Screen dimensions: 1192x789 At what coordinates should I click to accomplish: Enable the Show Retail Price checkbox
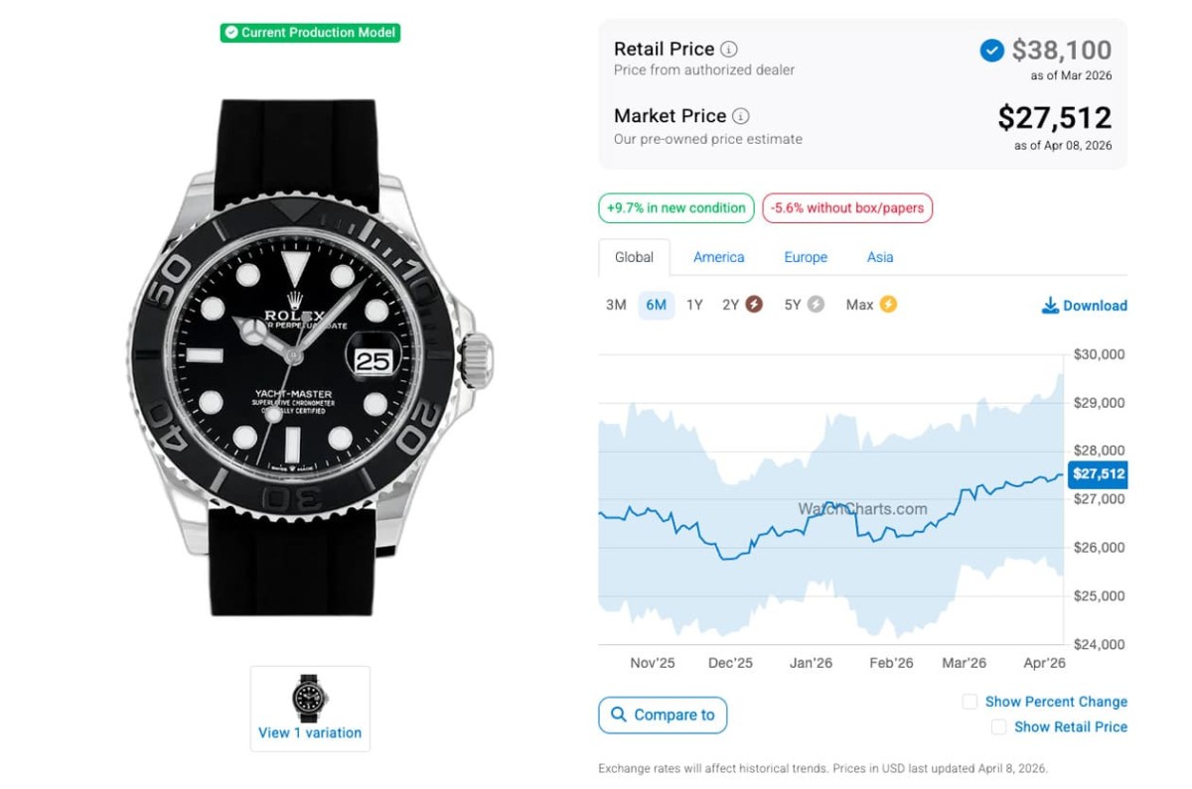click(998, 727)
